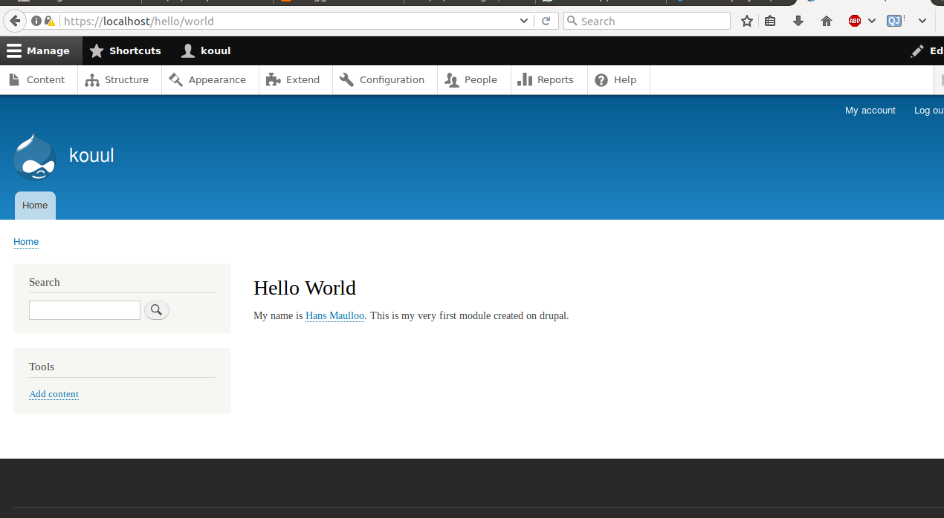The width and height of the screenshot is (944, 518).
Task: Expand the arrow next to Adblock Plus
Action: (x=871, y=21)
